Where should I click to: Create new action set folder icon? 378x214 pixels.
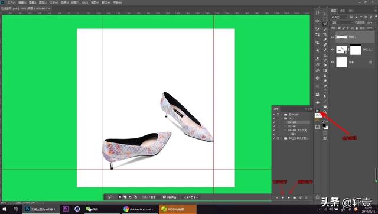tap(295, 197)
